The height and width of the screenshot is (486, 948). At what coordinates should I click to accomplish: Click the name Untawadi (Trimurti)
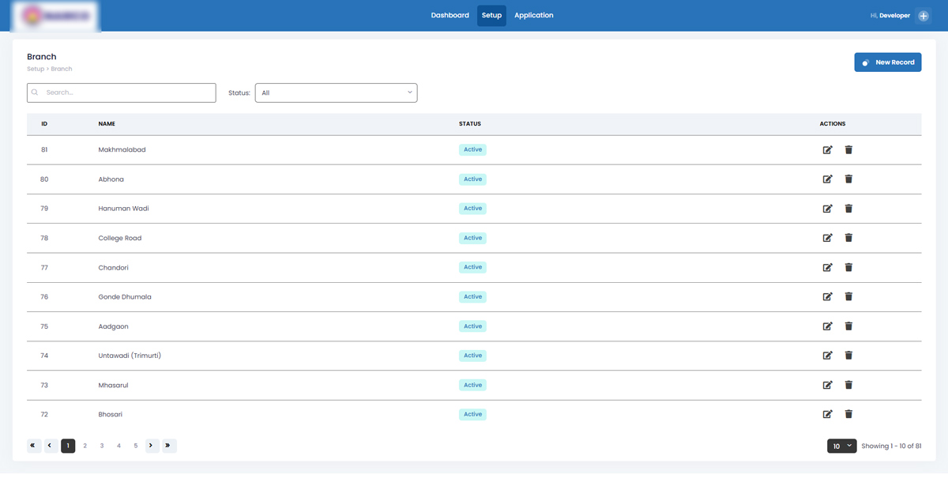point(130,356)
